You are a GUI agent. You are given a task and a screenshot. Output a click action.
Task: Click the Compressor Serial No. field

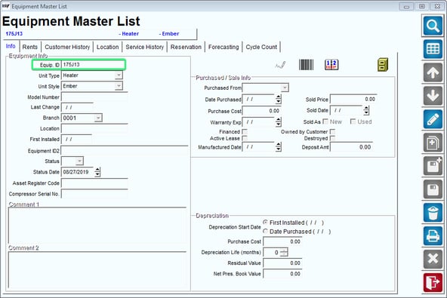[94, 194]
